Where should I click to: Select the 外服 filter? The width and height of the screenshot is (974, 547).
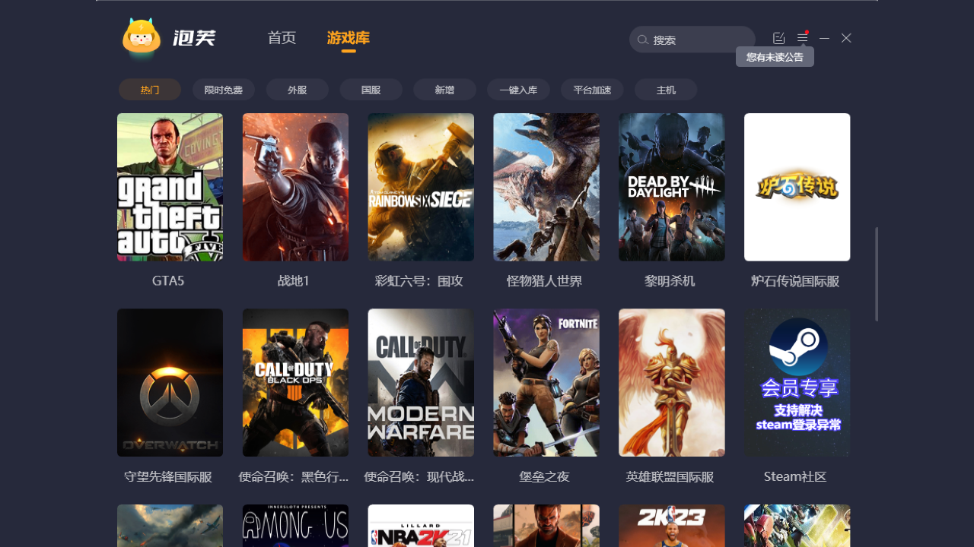(298, 90)
